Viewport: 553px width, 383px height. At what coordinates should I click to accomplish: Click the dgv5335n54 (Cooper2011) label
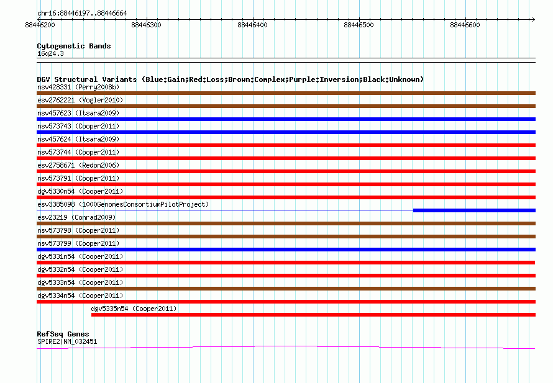(134, 309)
